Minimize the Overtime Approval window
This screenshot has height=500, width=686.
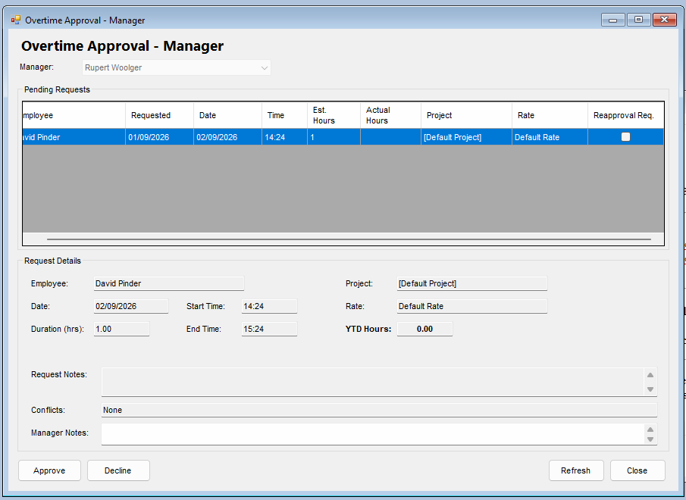pyautogui.click(x=613, y=20)
